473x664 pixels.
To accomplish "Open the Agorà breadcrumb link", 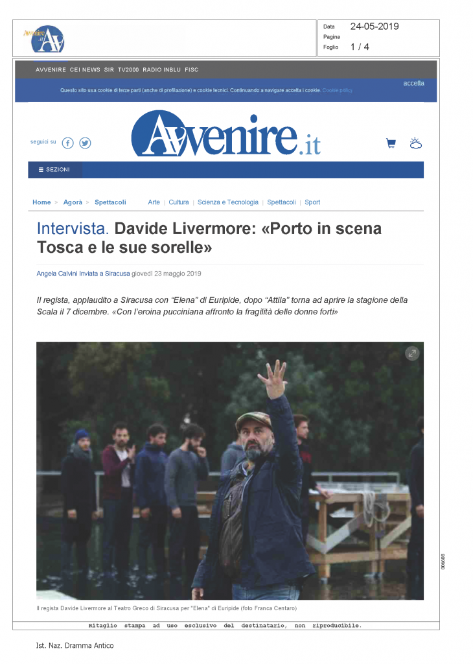I will point(73,202).
